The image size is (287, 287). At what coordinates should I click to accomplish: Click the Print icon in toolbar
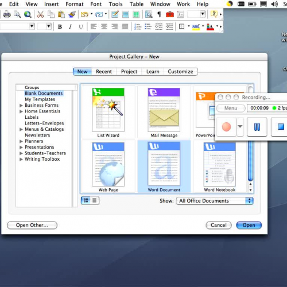(x=7, y=14)
